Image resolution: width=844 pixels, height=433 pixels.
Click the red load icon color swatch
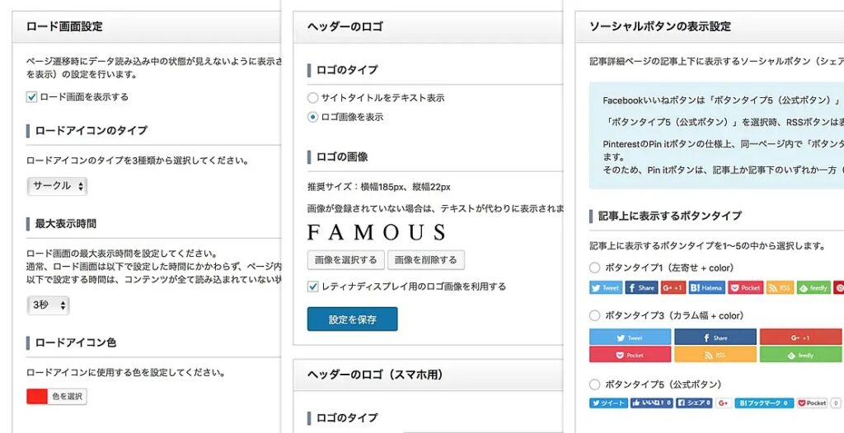click(x=37, y=397)
